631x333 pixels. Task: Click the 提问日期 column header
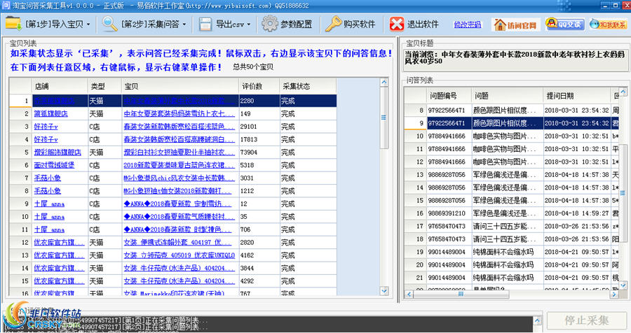pos(577,96)
